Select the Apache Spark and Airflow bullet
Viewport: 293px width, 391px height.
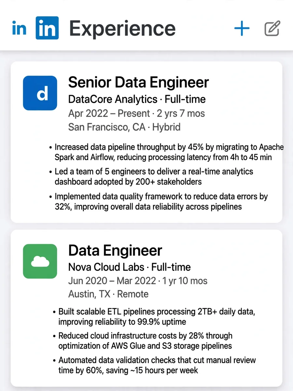pyautogui.click(x=166, y=152)
